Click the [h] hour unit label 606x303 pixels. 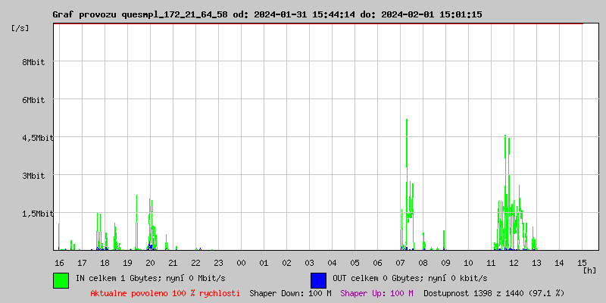coord(589,270)
